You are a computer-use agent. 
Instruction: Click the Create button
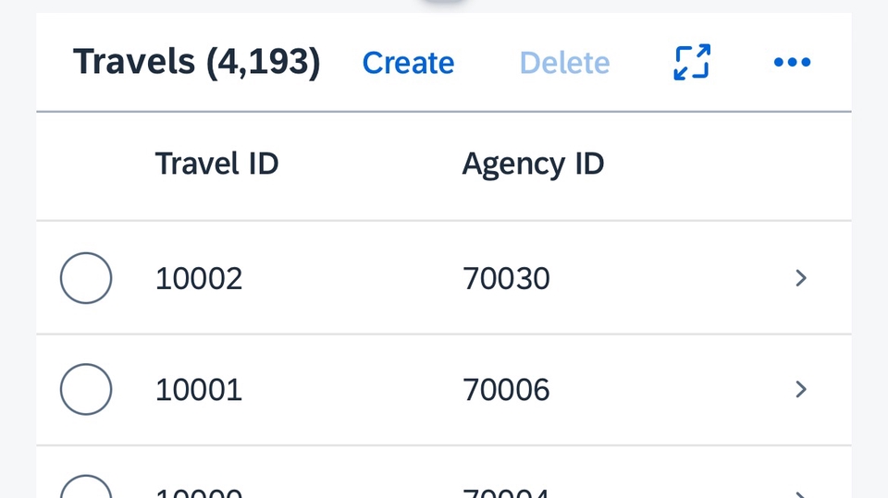coord(408,63)
